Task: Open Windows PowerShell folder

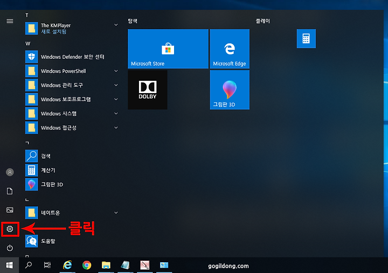Action: [x=72, y=71]
